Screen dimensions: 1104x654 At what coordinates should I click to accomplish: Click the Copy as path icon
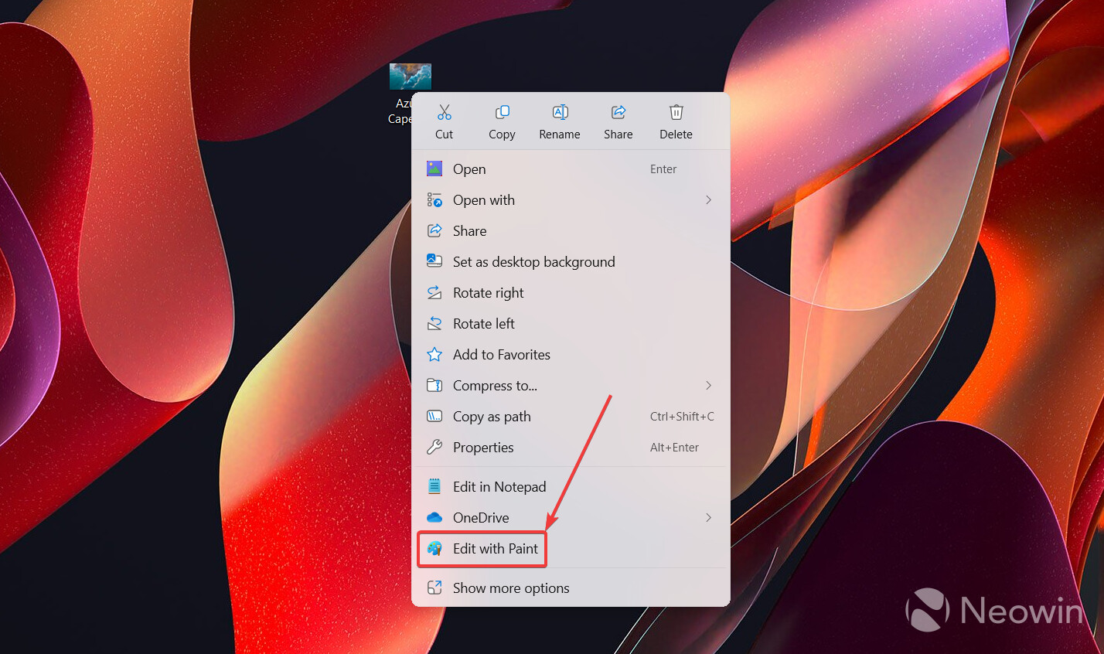[434, 416]
